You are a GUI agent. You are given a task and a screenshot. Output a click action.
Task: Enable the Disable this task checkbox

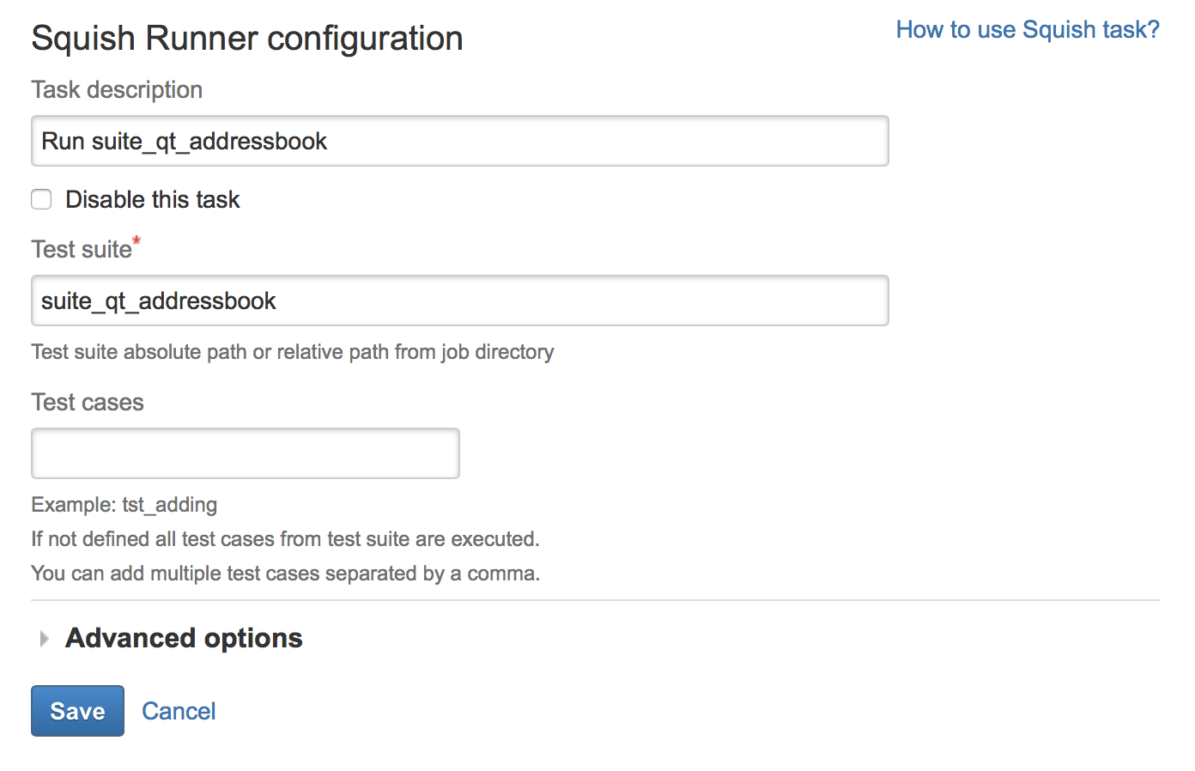(x=41, y=199)
